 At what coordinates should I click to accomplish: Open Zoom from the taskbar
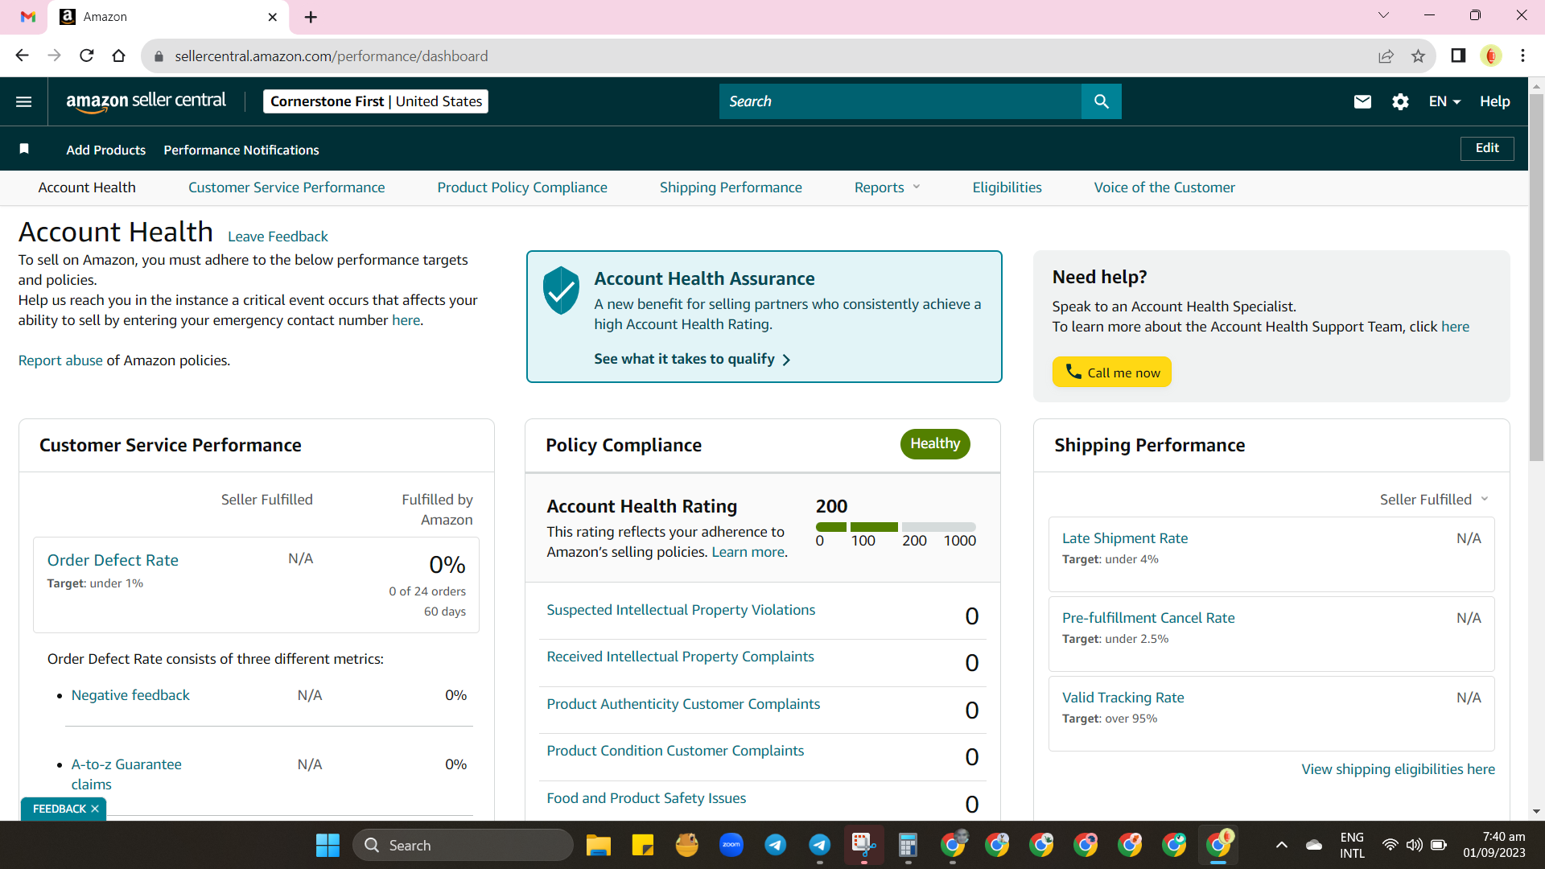tap(731, 845)
